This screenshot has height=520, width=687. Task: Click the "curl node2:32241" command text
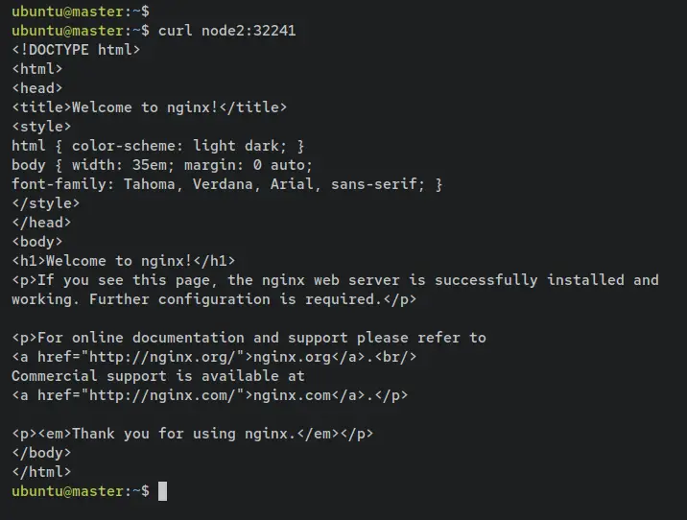tap(226, 31)
